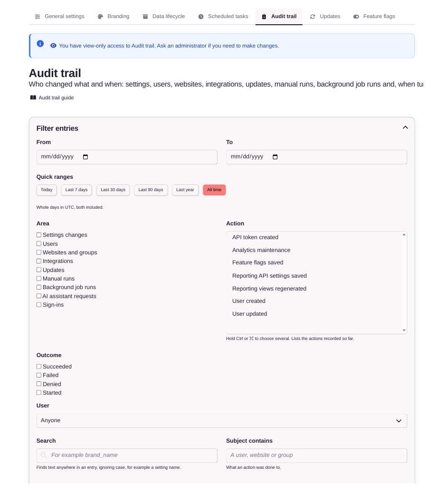Open the Feature flags tab

[x=374, y=16]
